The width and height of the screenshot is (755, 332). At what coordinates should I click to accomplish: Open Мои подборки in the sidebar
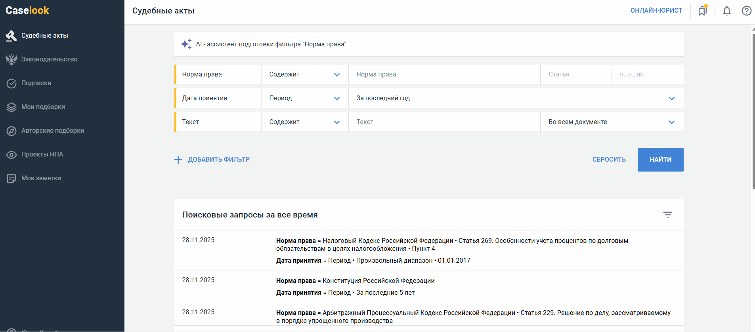tap(43, 107)
